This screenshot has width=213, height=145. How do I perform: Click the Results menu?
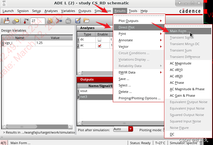(120, 11)
